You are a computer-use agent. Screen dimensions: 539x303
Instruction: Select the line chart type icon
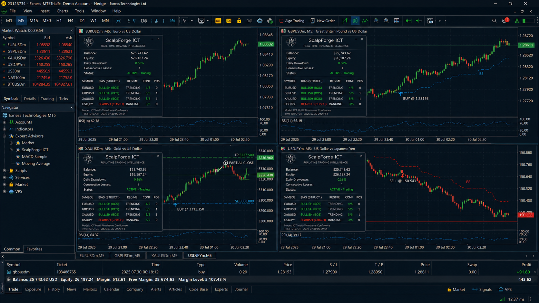pos(365,21)
